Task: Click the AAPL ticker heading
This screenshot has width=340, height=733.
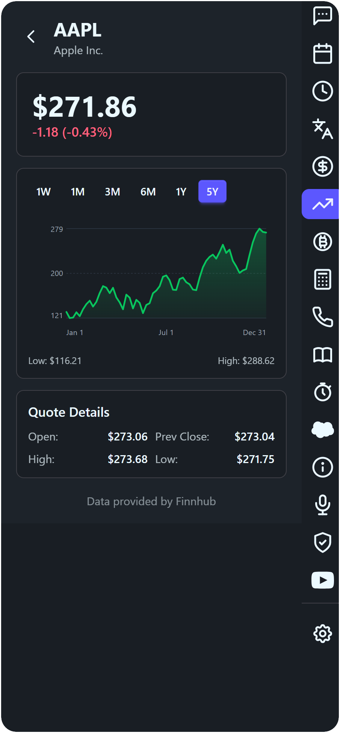Action: 78,30
